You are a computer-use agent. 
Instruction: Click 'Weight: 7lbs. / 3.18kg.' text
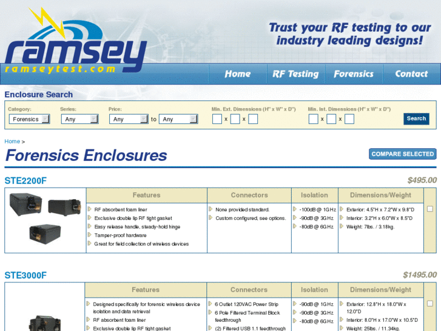pos(370,227)
